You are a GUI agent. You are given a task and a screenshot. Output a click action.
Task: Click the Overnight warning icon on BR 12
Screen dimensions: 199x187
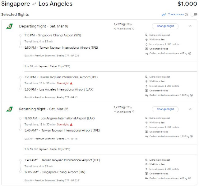[71, 83]
